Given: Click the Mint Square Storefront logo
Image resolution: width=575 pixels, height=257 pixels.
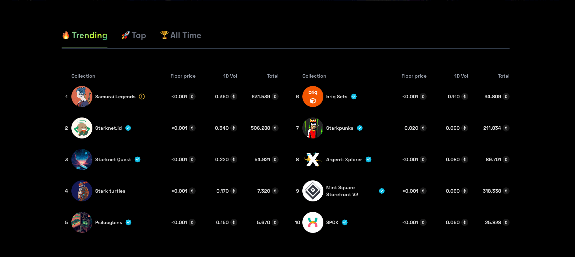Looking at the screenshot, I should click(313, 191).
